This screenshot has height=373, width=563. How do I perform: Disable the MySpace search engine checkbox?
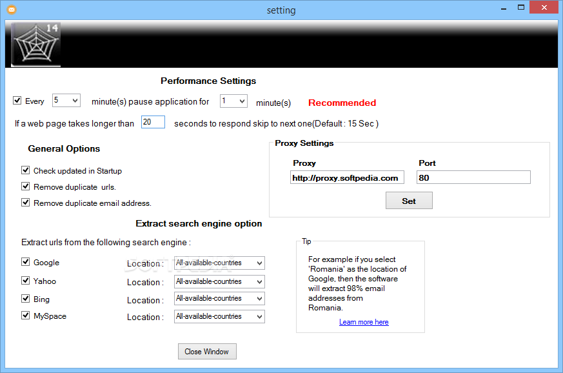(26, 315)
